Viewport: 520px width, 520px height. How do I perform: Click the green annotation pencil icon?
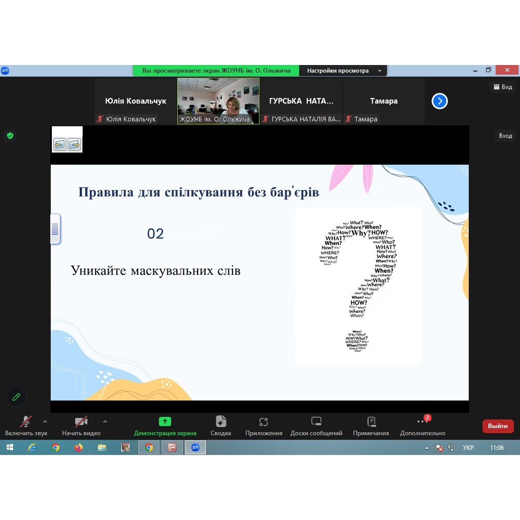coord(16,397)
